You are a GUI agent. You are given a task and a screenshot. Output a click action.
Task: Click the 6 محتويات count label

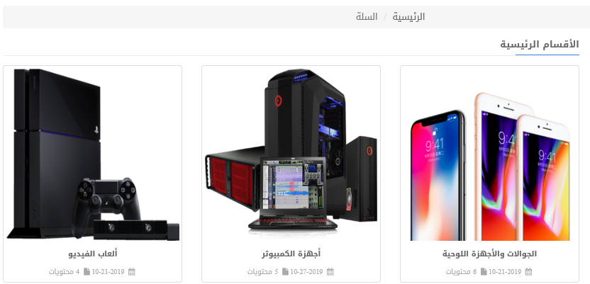[462, 271]
